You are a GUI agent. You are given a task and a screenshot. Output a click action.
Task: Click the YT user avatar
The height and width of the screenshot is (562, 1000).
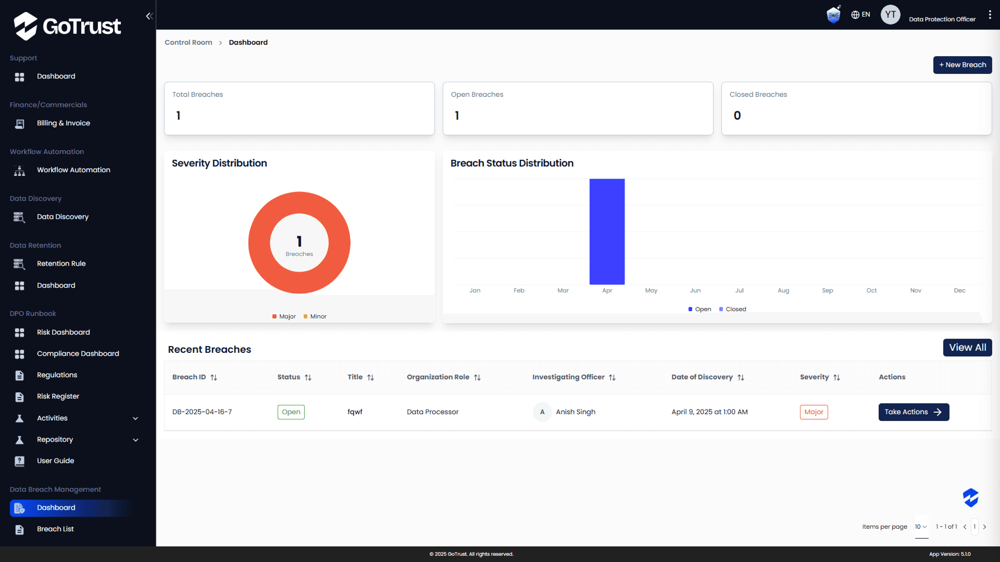[890, 15]
